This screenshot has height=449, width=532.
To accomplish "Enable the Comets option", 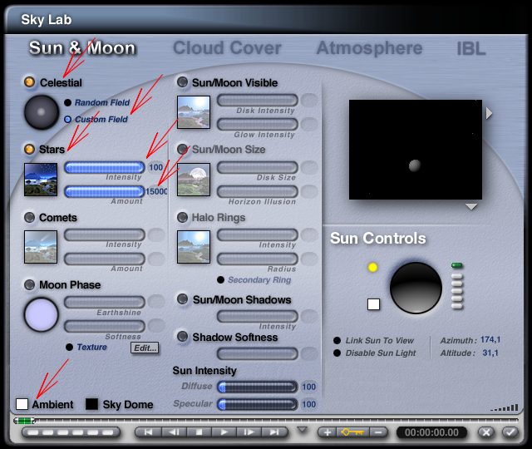I will point(30,217).
